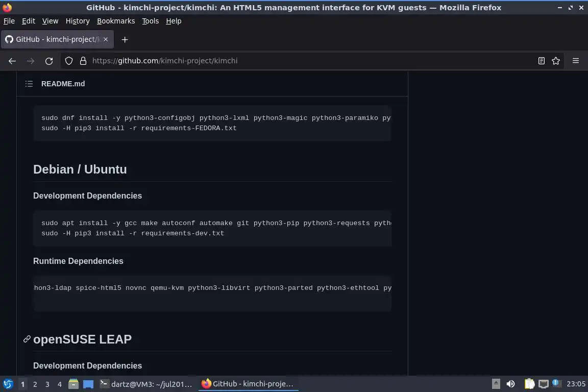This screenshot has width=588, height=392.
Task: Click the 'requirements-dev.txt' pip3 command line
Action: tap(133, 233)
